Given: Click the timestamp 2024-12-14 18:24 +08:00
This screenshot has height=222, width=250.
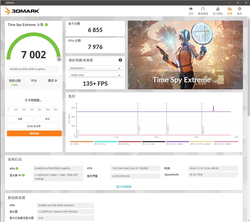Looking at the screenshot, I should (x=213, y=168).
